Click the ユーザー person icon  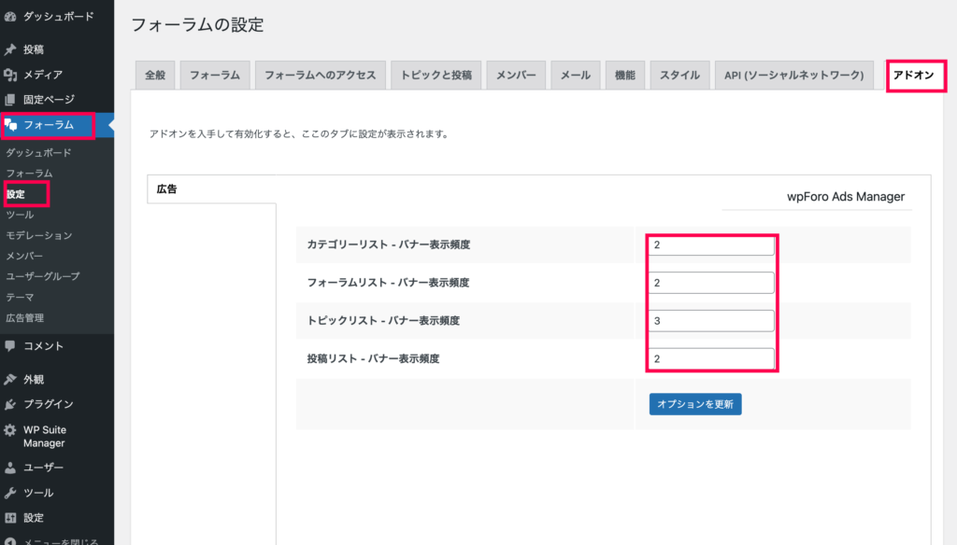10,468
